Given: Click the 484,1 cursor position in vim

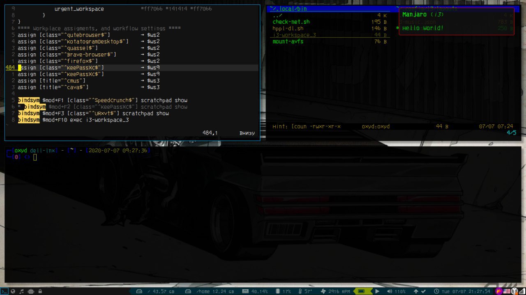Looking at the screenshot, I should click(x=210, y=133).
